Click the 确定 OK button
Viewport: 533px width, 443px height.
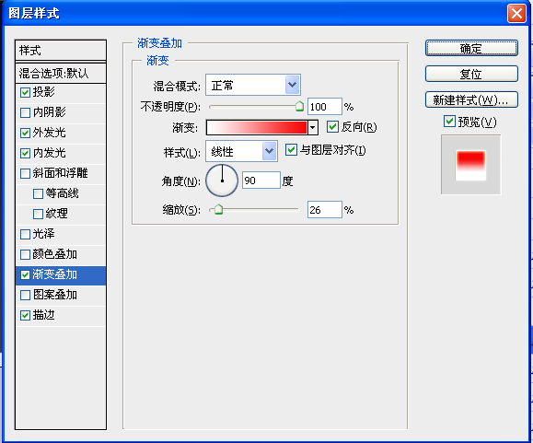pos(471,48)
